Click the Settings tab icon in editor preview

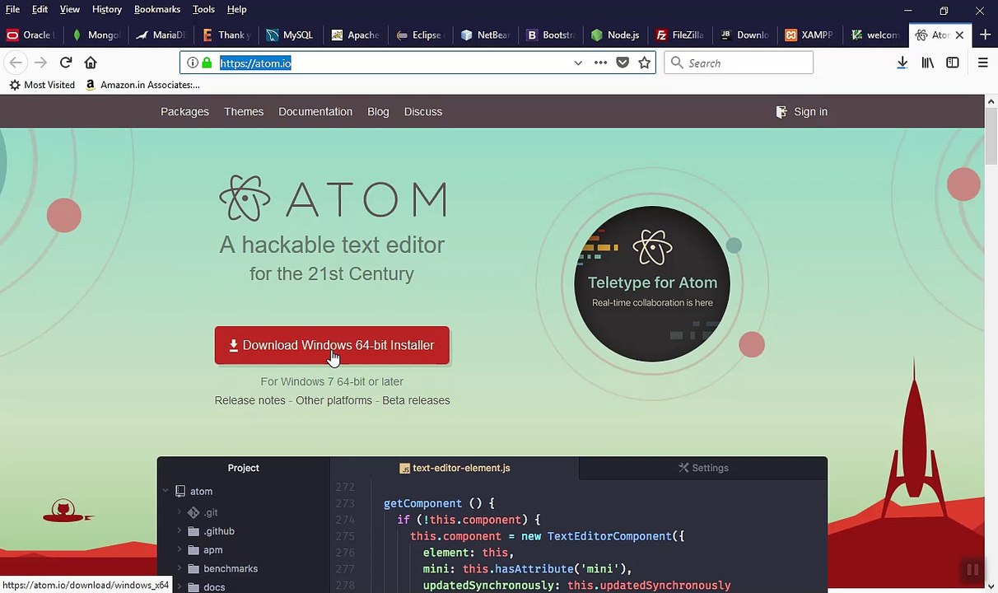(683, 468)
